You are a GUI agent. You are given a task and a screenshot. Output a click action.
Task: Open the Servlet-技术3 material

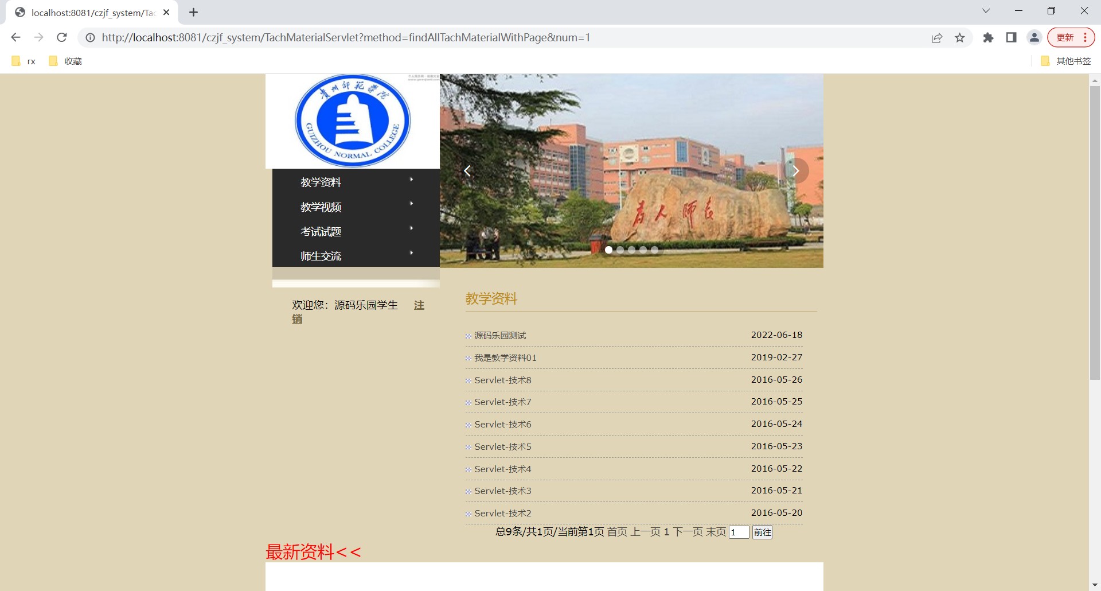(x=503, y=491)
